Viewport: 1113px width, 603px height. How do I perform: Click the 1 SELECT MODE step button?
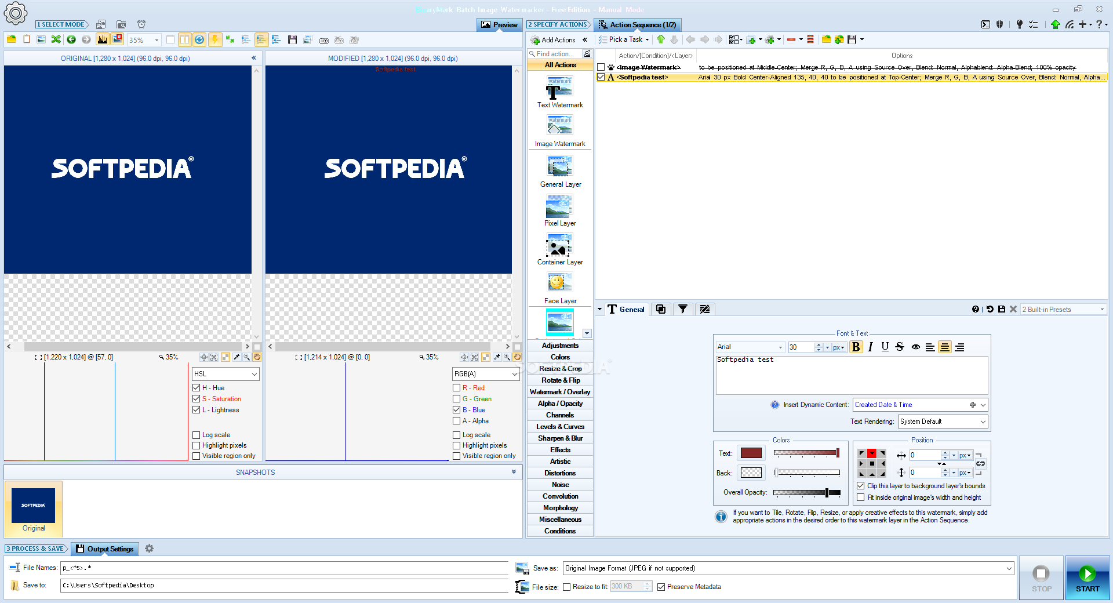62,24
